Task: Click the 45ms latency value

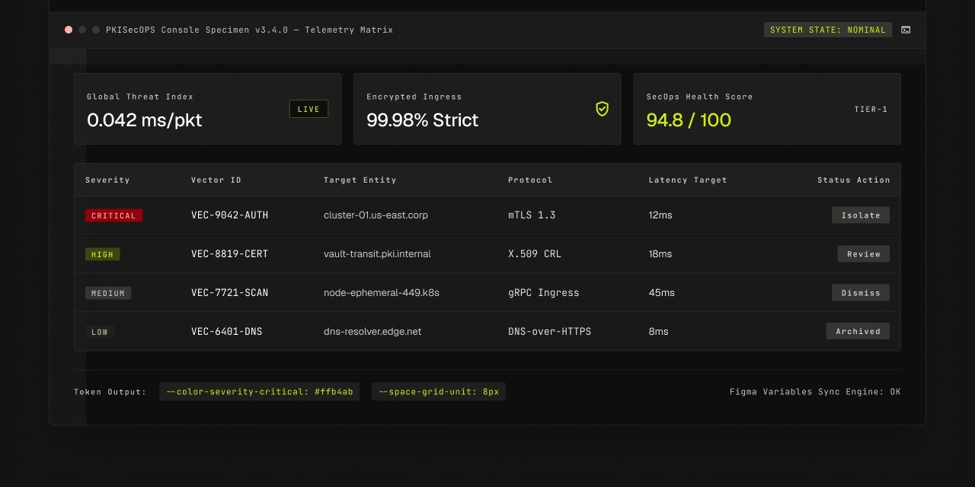Action: pyautogui.click(x=661, y=292)
